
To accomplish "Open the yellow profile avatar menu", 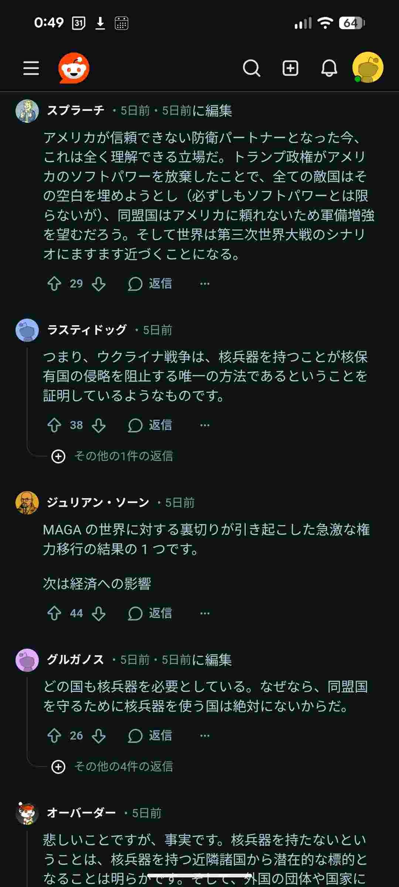I will click(x=368, y=68).
